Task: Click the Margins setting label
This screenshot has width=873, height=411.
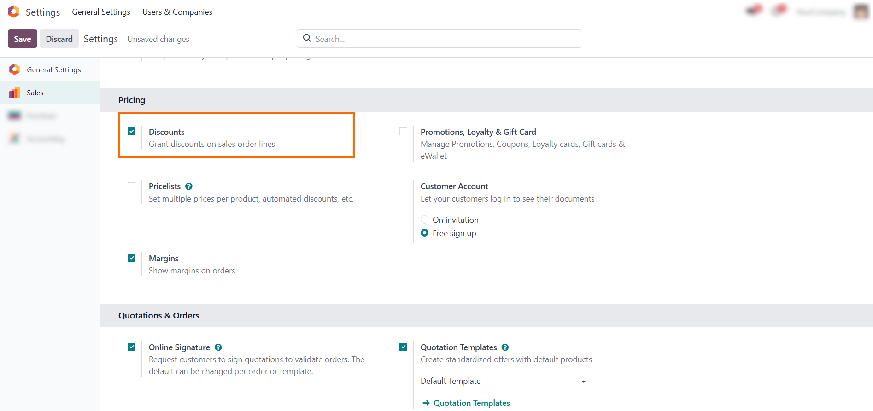Action: click(164, 259)
